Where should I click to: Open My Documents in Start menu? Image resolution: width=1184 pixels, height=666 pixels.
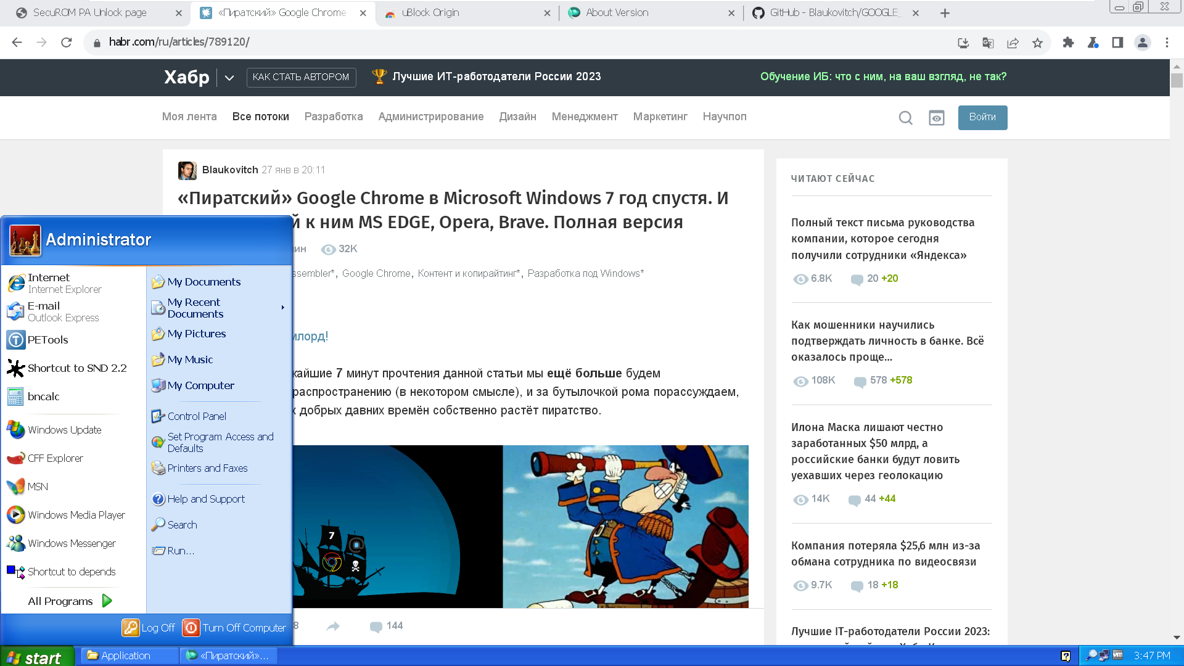click(219, 282)
